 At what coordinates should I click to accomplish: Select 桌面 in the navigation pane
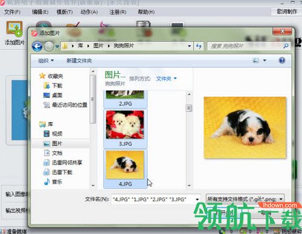(53, 95)
